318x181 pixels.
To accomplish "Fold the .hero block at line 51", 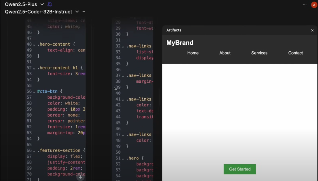I will click(123, 159).
